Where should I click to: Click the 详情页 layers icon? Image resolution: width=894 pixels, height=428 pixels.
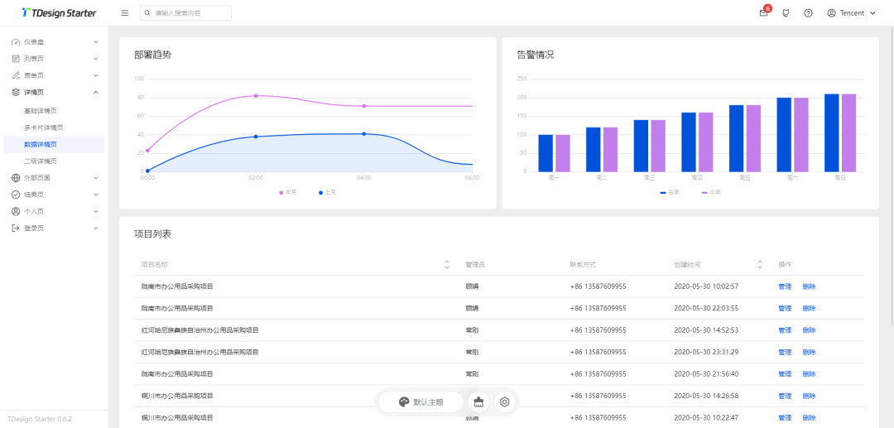coord(16,92)
